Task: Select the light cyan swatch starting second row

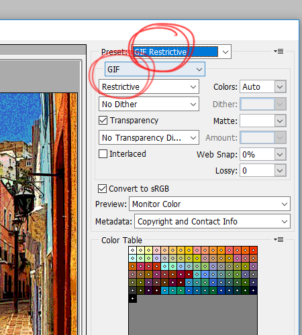Action: [133, 259]
